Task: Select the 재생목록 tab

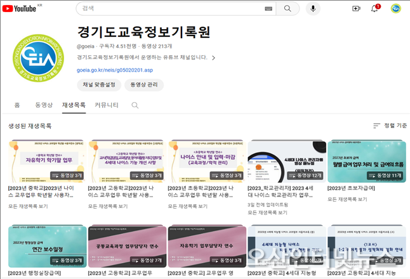Action: (x=74, y=105)
